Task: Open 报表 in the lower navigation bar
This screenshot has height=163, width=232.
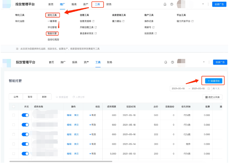Action: [x=75, y=62]
